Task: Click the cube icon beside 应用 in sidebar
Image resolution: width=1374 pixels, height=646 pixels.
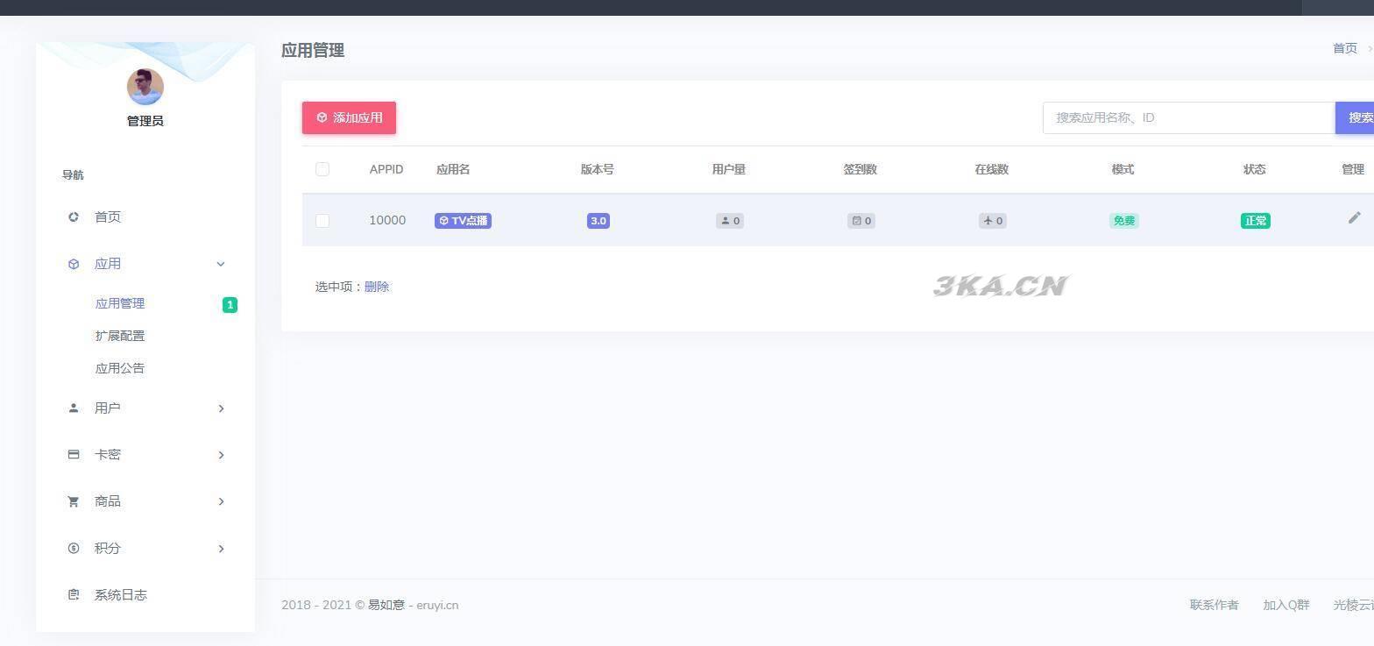Action: pos(74,264)
